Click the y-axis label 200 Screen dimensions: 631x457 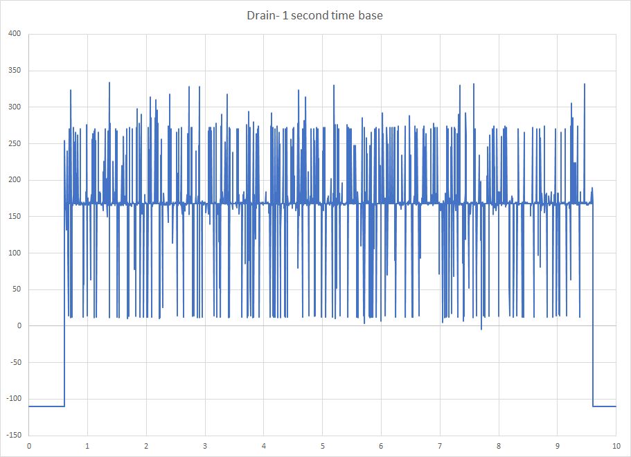coord(15,180)
